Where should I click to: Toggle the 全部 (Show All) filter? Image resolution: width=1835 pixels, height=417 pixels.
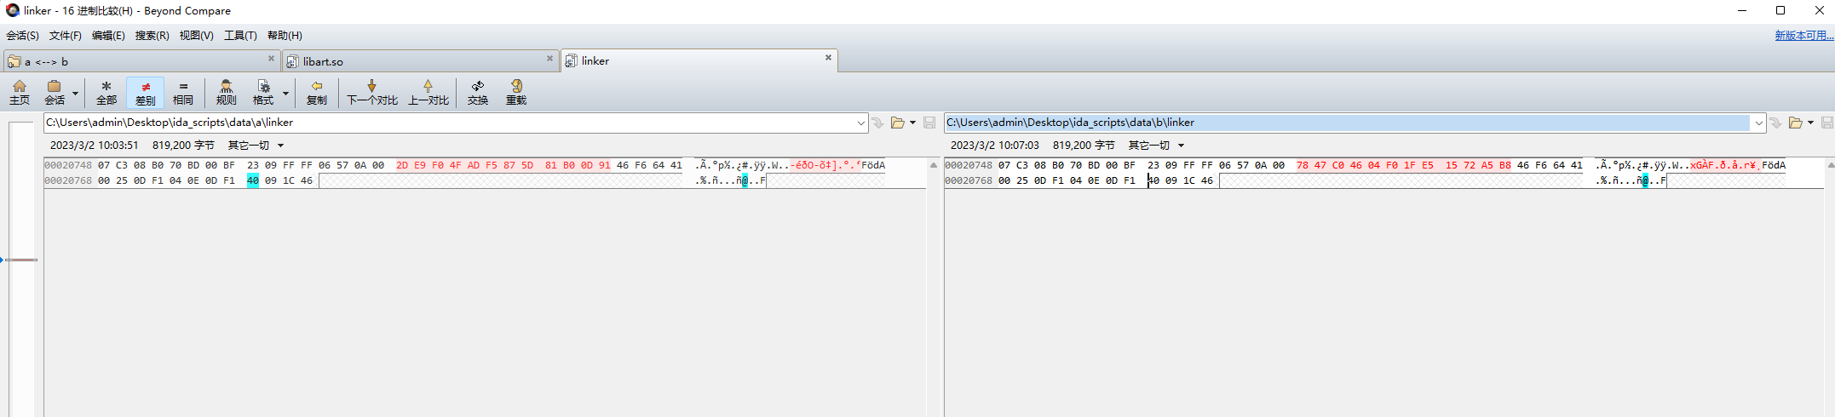pyautogui.click(x=106, y=92)
